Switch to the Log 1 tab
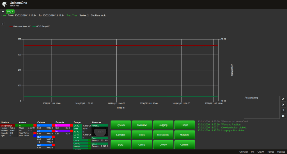 point(10,11)
